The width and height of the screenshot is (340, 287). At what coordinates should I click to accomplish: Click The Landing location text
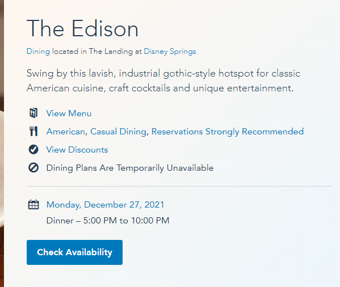[111, 52]
